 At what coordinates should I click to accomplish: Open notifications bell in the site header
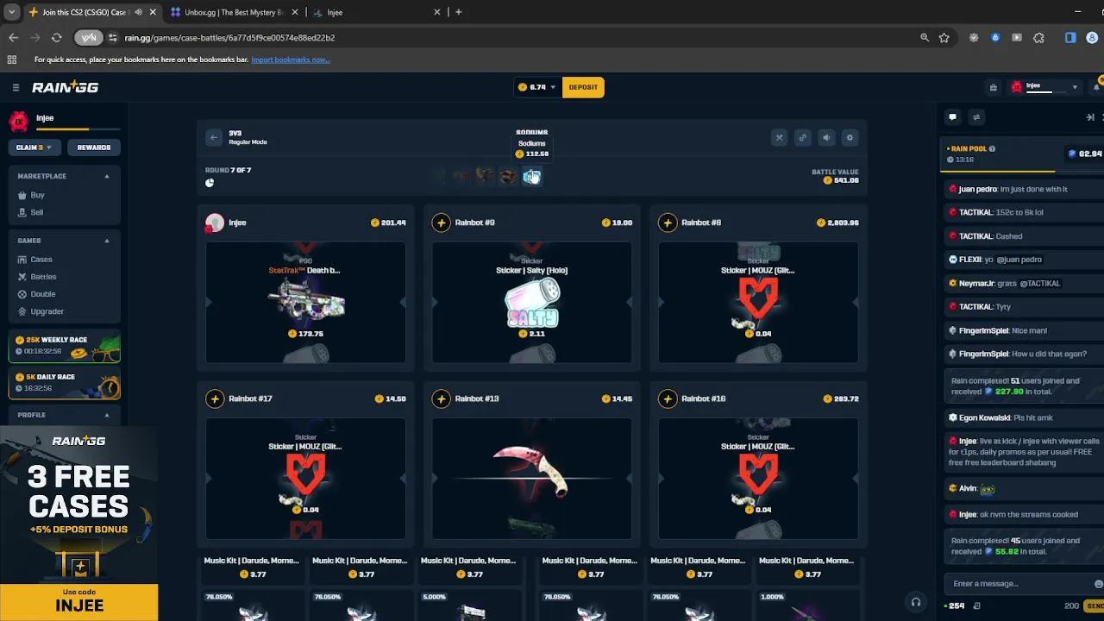pyautogui.click(x=1097, y=87)
